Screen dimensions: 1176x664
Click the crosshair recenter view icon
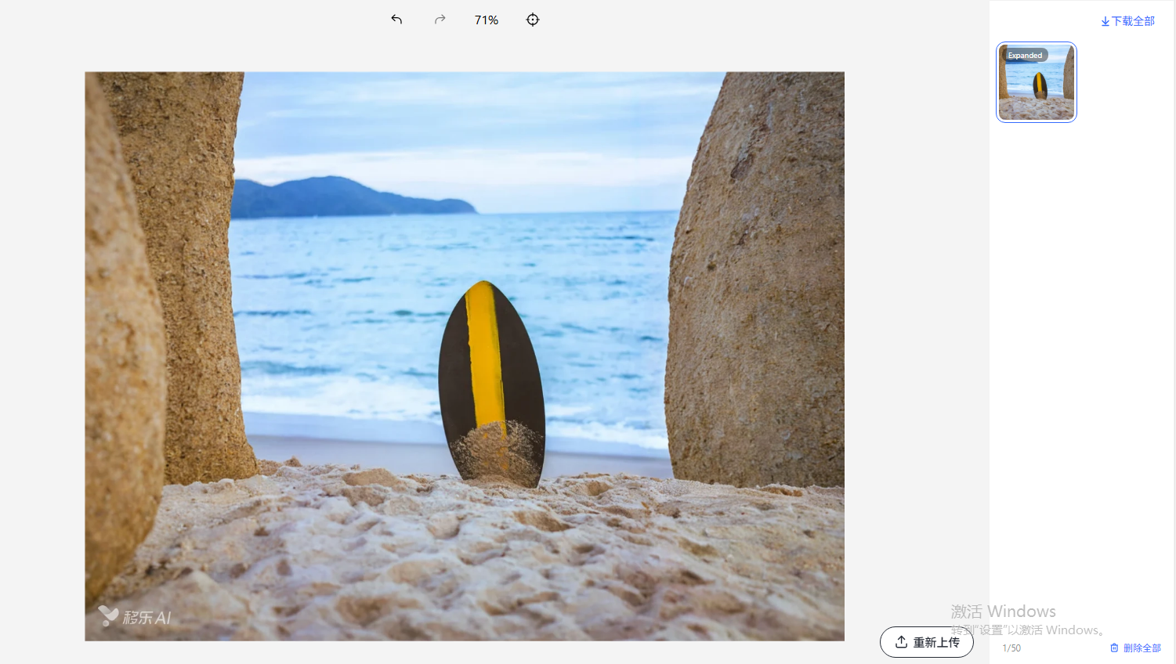point(533,20)
